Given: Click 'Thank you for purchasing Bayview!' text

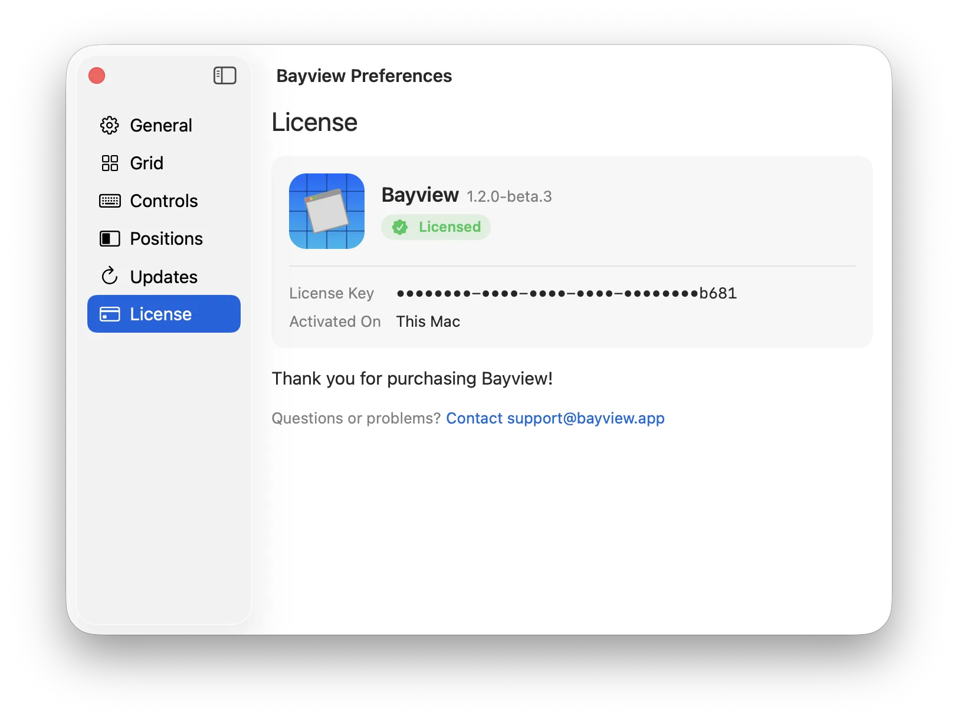Looking at the screenshot, I should click(x=412, y=378).
